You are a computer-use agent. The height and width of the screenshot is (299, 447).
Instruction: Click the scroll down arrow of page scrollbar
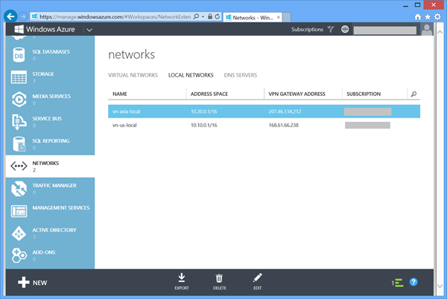[440, 286]
